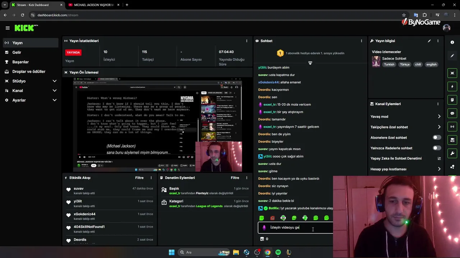Viewport: 460px width, 258px height.
Task: Click the 404SkillNotFound1 follow event row
Action: pyautogui.click(x=110, y=229)
